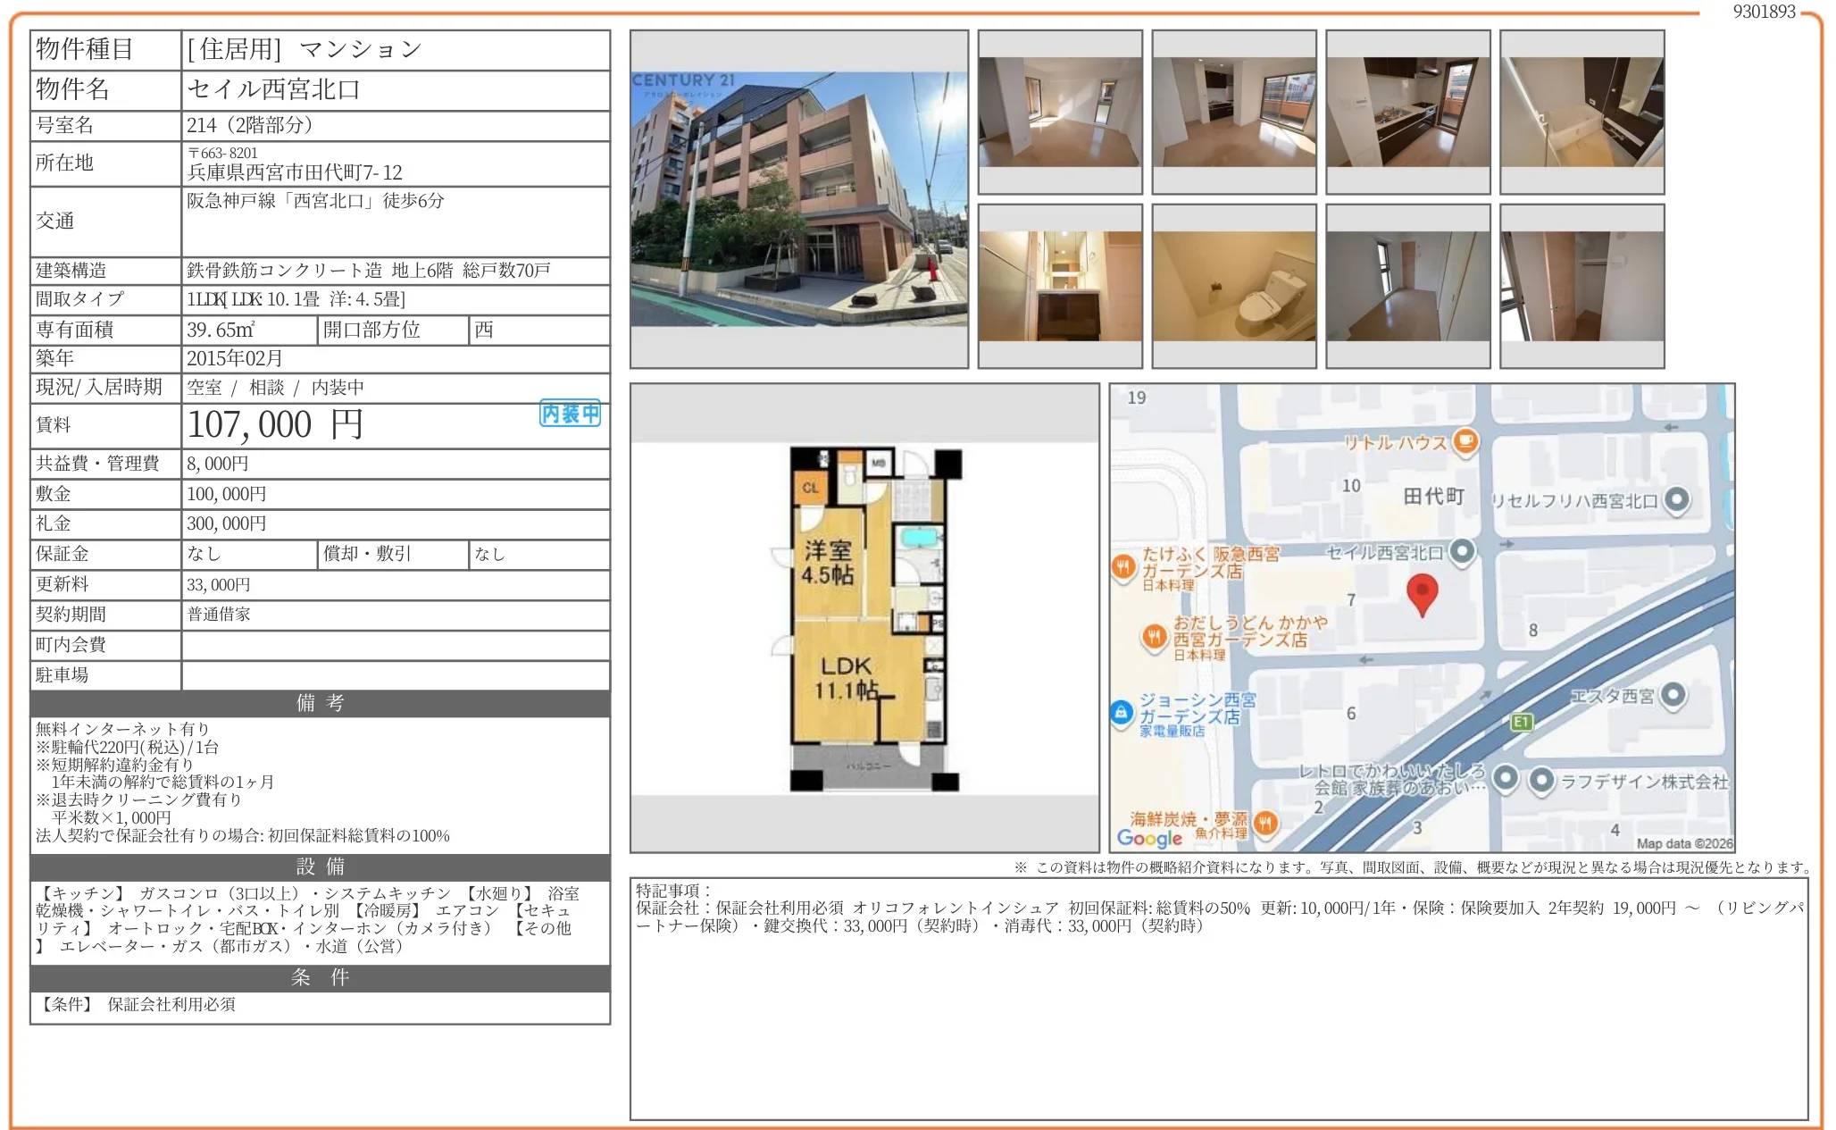
Task: Click the たけふく restaurant marker icon
Action: click(x=1123, y=566)
